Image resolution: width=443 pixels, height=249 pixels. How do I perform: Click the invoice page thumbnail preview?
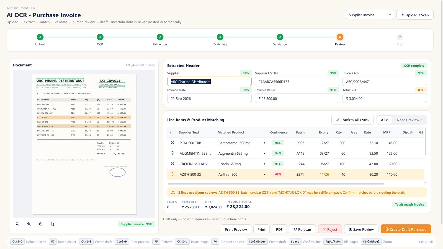84,144
